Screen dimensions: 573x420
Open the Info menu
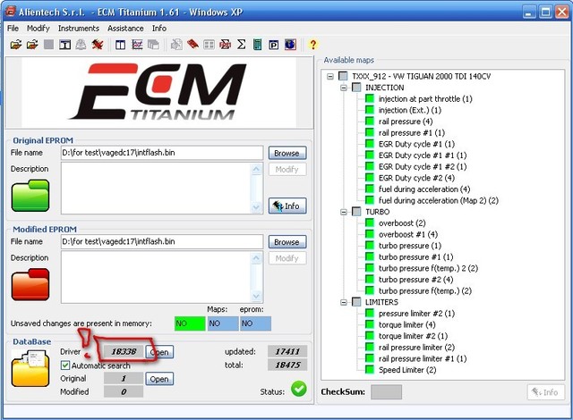[x=159, y=28]
